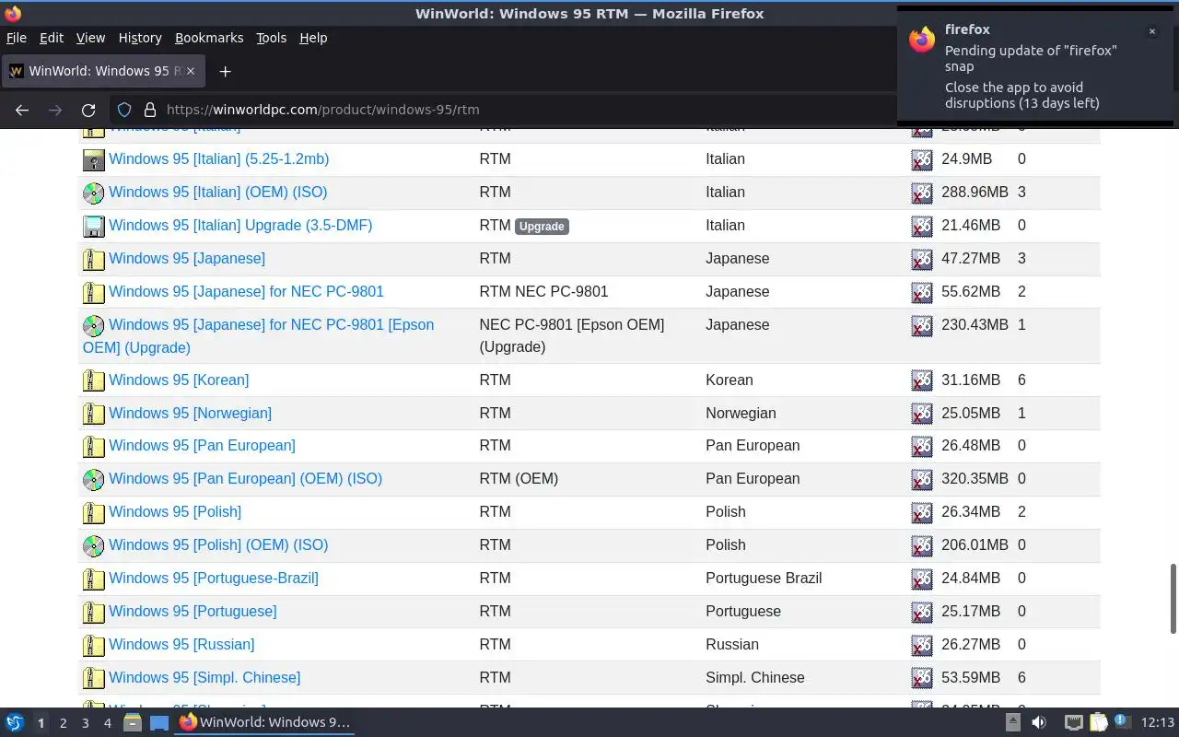Click the "RTM NEC PC-9801" version cell

(543, 291)
